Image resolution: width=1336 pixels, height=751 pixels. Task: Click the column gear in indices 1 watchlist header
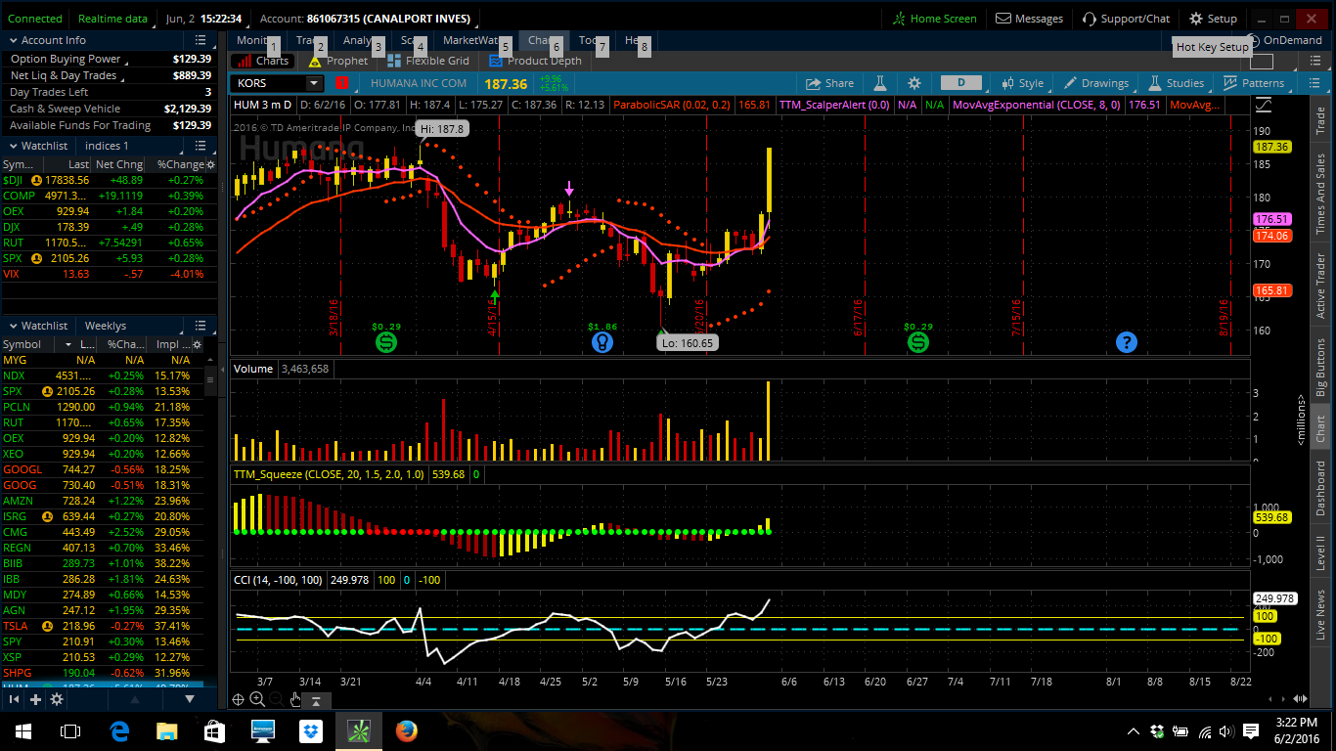tap(210, 164)
